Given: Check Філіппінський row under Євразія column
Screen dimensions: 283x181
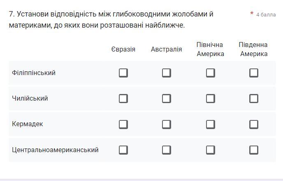Looking at the screenshot, I should coord(123,73).
